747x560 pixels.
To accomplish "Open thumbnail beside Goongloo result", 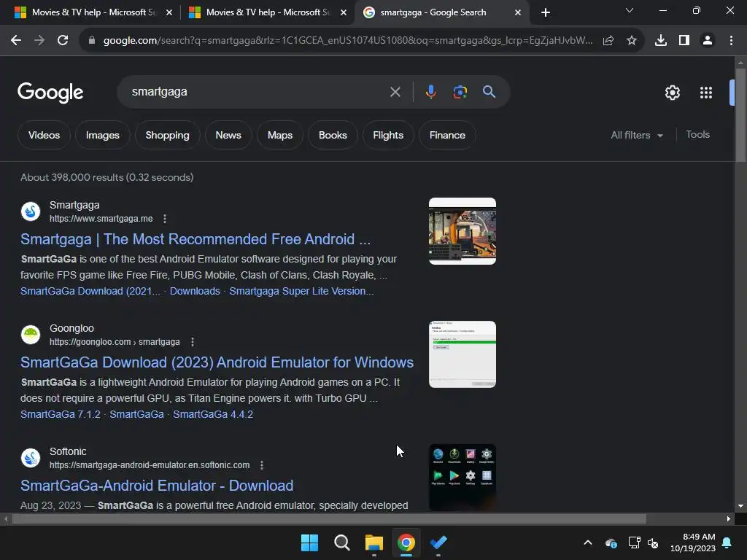I will click(462, 354).
